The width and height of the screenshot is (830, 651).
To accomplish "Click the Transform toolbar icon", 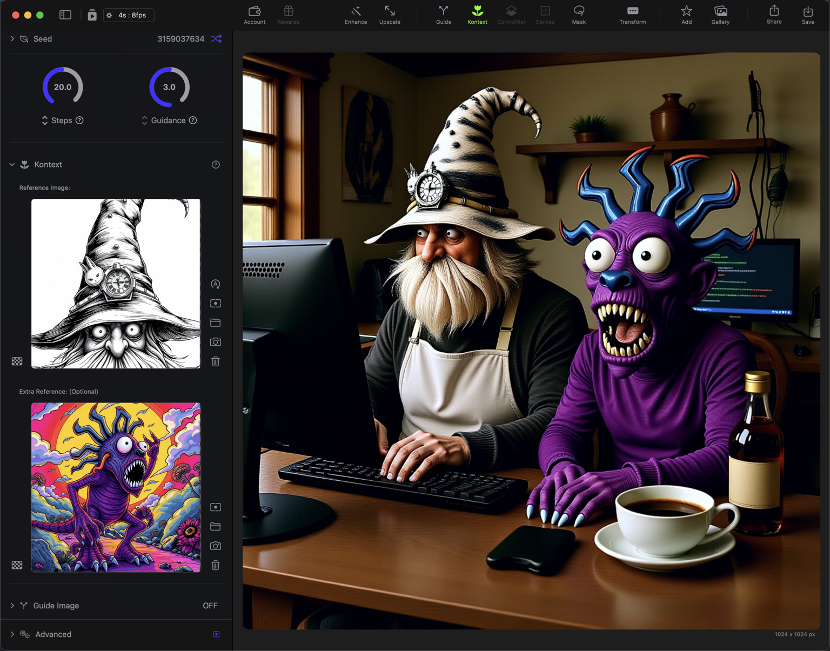I will [632, 15].
